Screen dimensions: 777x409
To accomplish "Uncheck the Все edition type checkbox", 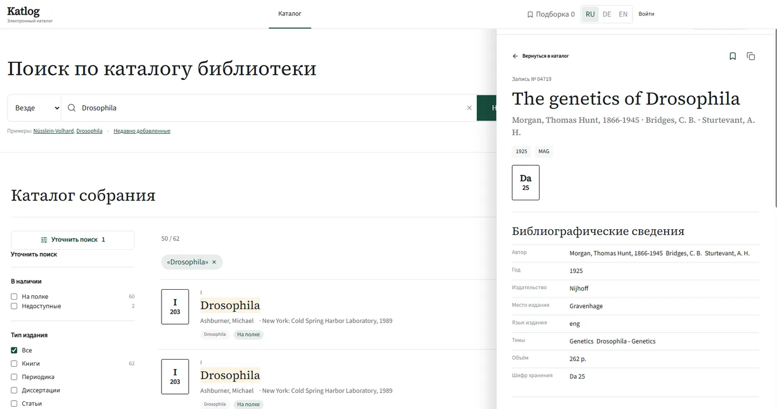I will [14, 351].
